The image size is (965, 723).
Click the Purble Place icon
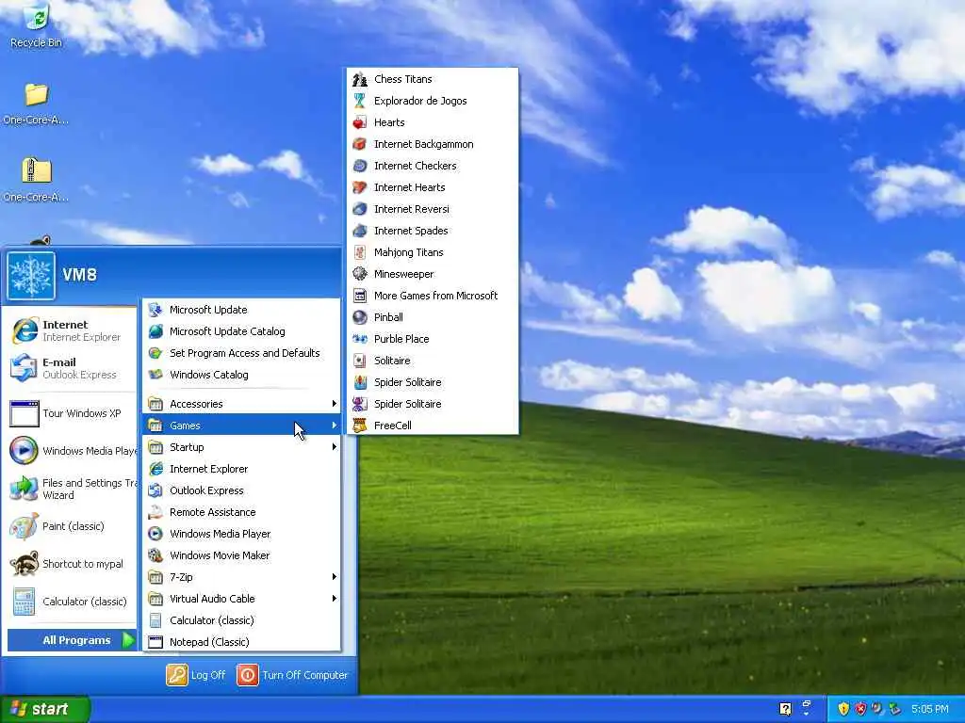(x=360, y=339)
